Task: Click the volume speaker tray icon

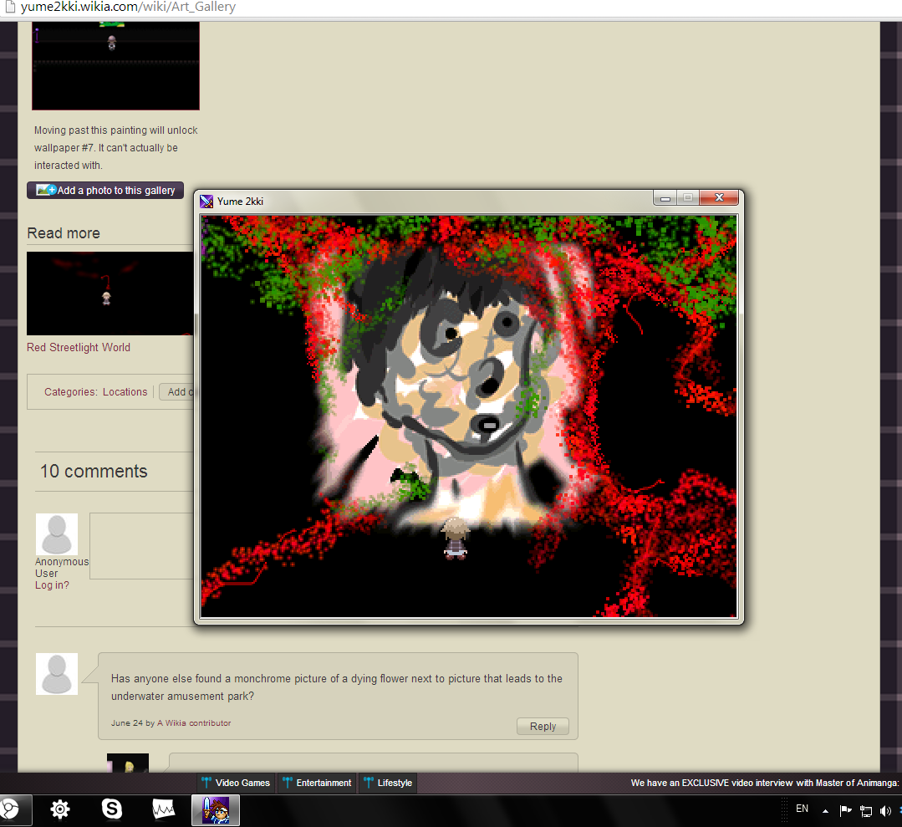Action: pos(885,811)
